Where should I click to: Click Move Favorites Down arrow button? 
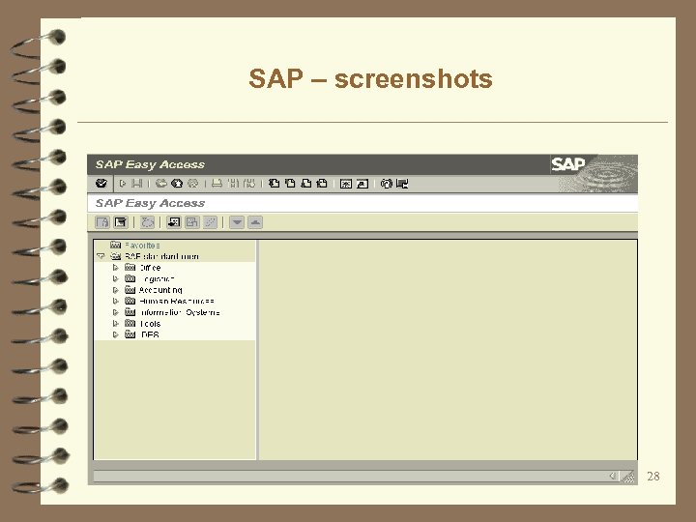(237, 222)
